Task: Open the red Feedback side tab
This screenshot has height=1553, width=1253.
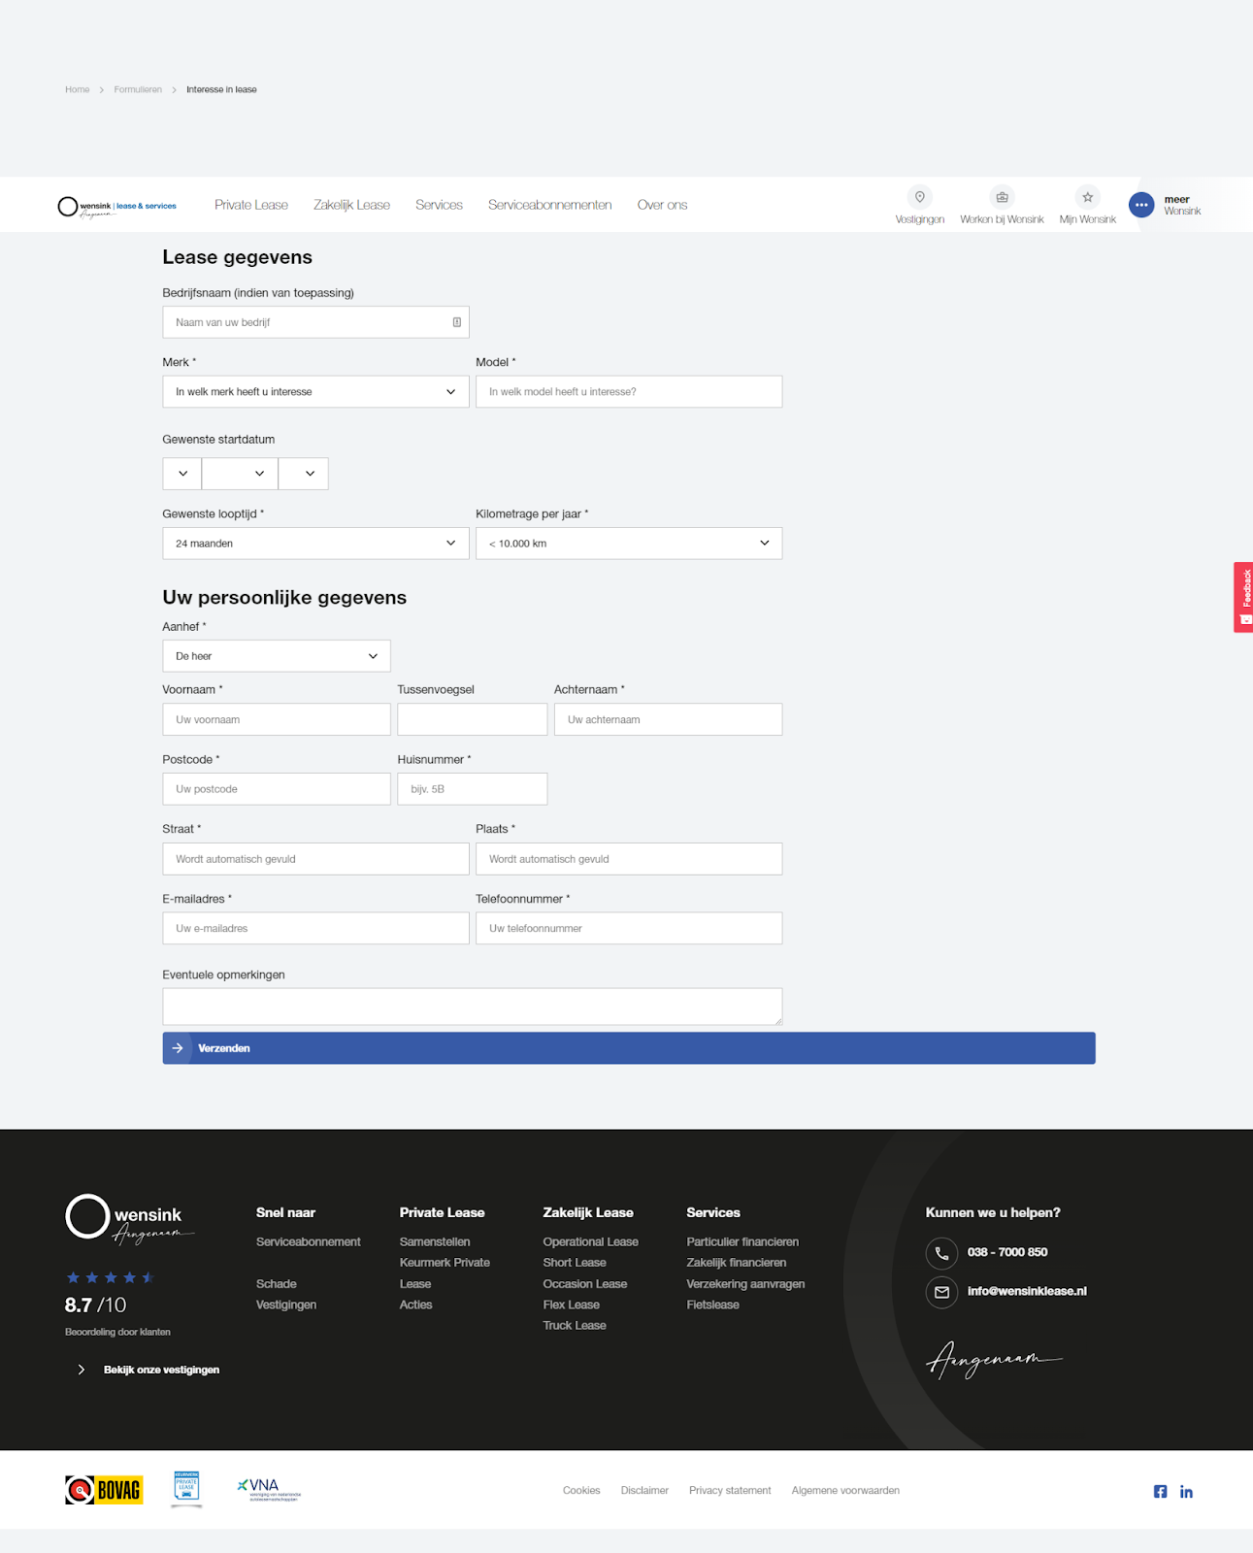Action: click(1243, 597)
